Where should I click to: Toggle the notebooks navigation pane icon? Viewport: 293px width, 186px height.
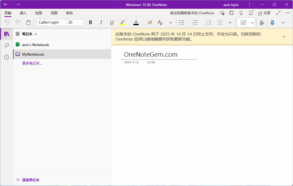click(x=7, y=34)
